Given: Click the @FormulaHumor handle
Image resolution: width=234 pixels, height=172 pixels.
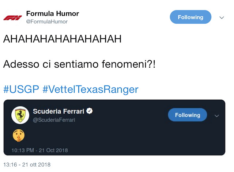Looking at the screenshot, I should (47, 22).
